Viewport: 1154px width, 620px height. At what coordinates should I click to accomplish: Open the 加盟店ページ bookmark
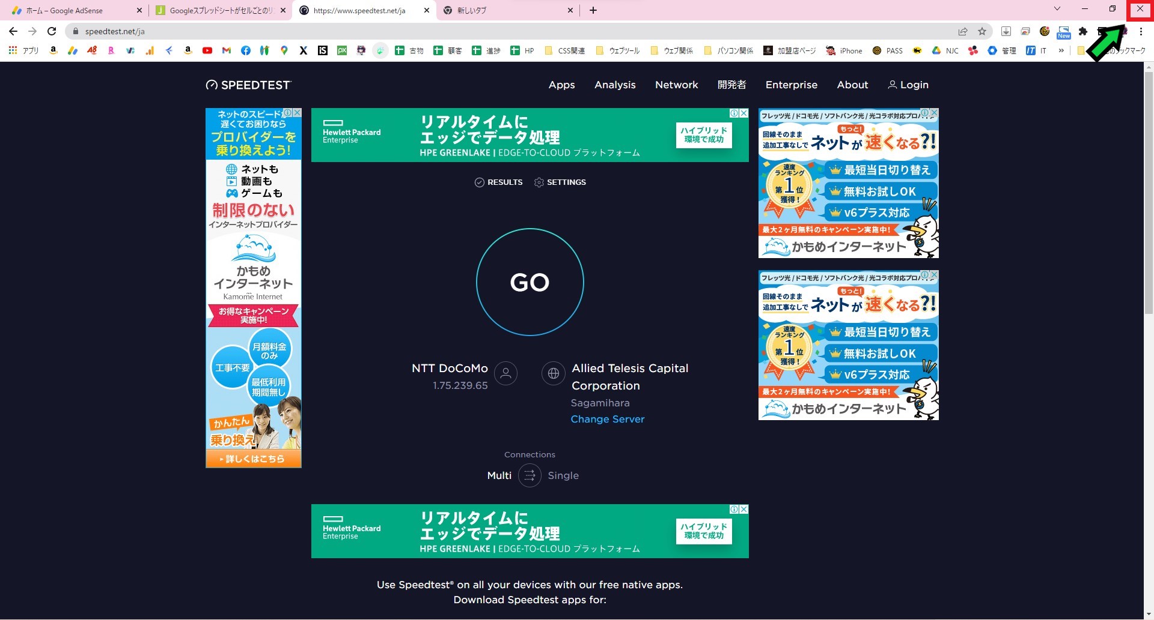790,50
